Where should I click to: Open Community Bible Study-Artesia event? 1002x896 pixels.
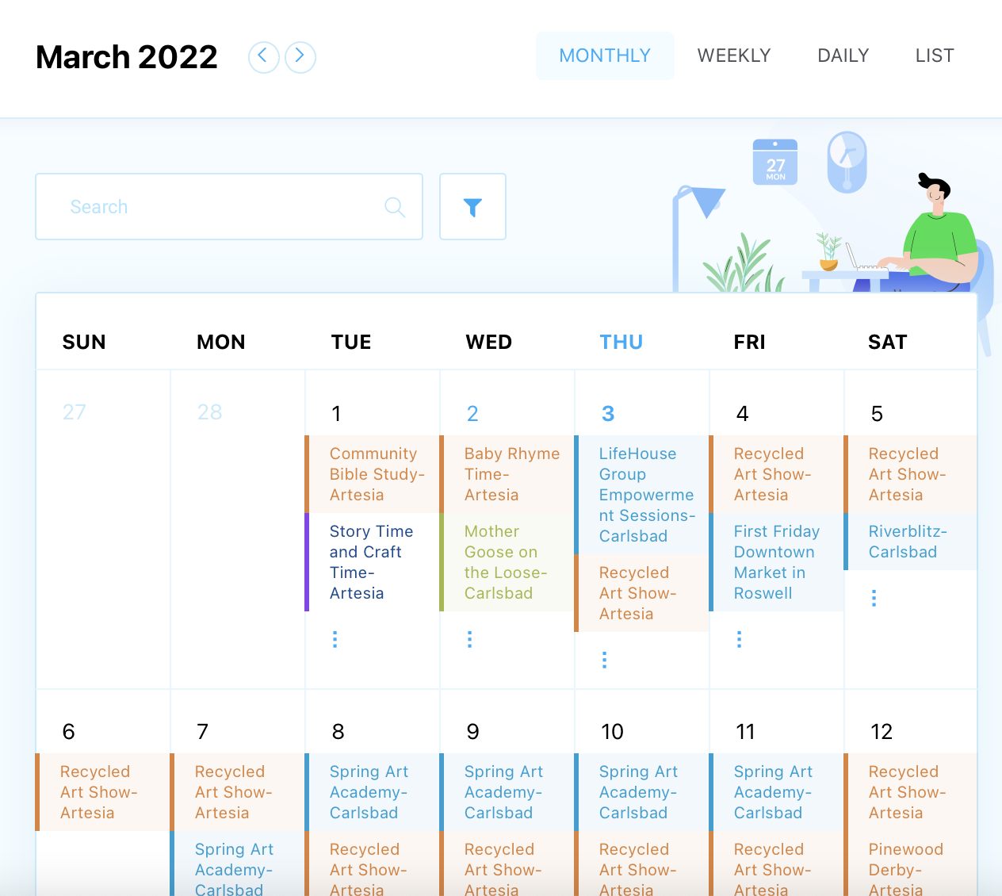point(373,474)
